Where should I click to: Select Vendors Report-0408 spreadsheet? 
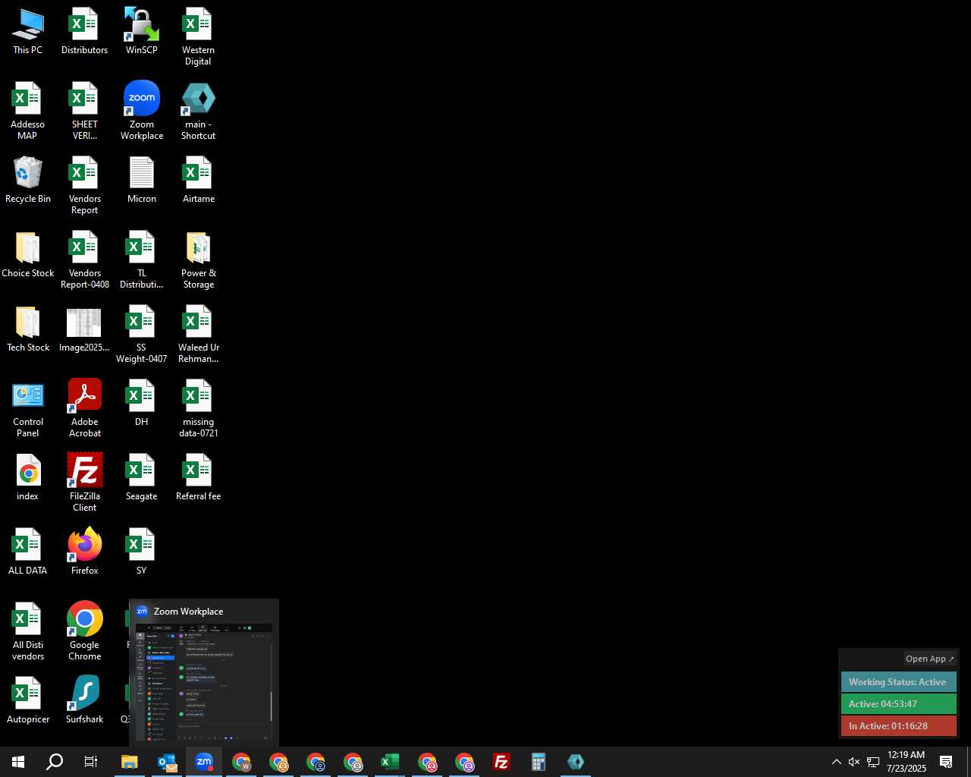(84, 260)
